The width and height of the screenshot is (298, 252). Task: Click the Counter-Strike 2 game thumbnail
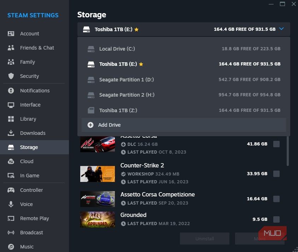pos(97,173)
